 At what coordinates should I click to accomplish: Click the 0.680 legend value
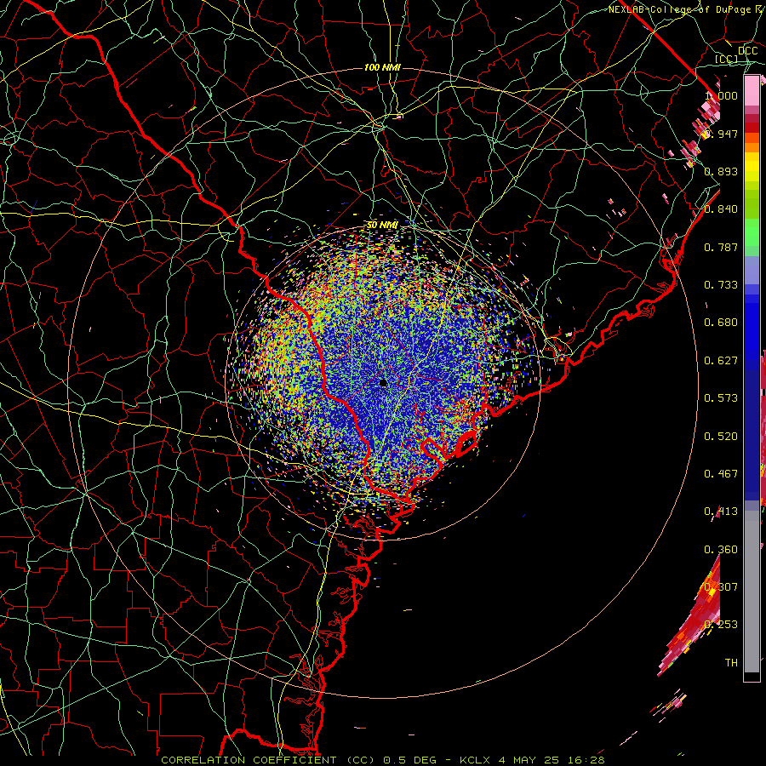721,323
